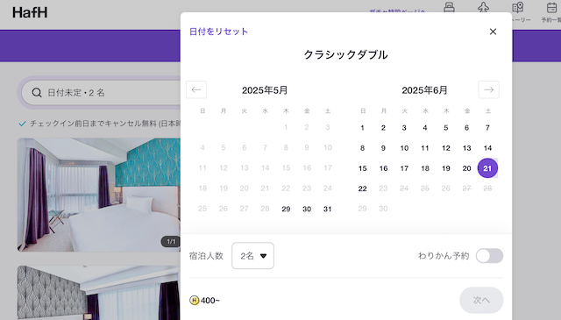Select June 13 in calendar
The height and width of the screenshot is (320, 561).
pyautogui.click(x=466, y=148)
